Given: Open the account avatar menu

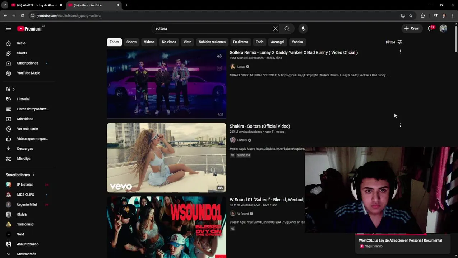Looking at the screenshot, I should pyautogui.click(x=444, y=29).
